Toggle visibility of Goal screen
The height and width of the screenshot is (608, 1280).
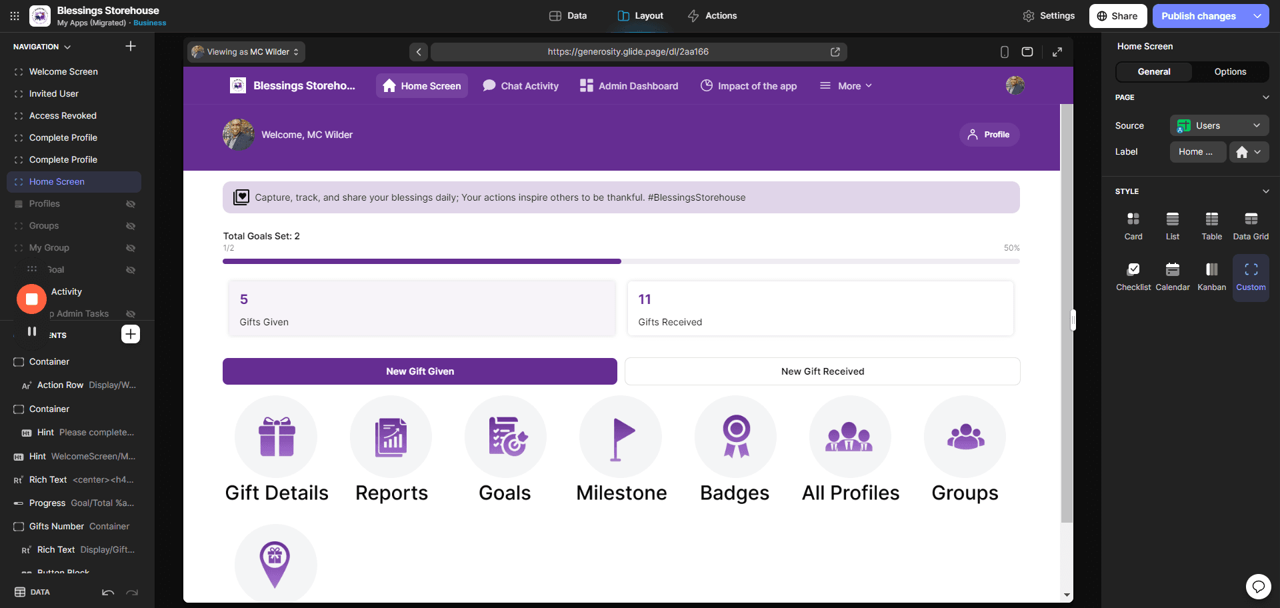pos(131,270)
